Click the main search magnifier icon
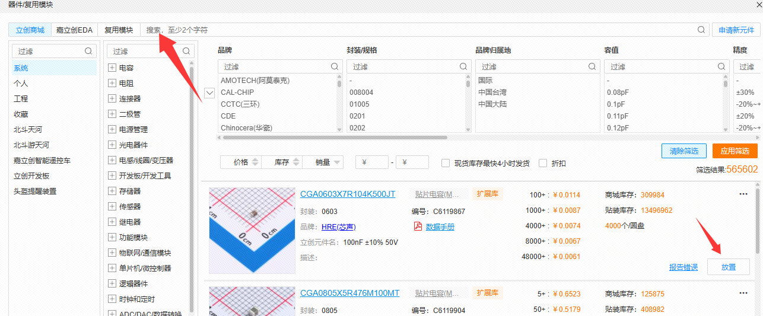 (x=701, y=30)
